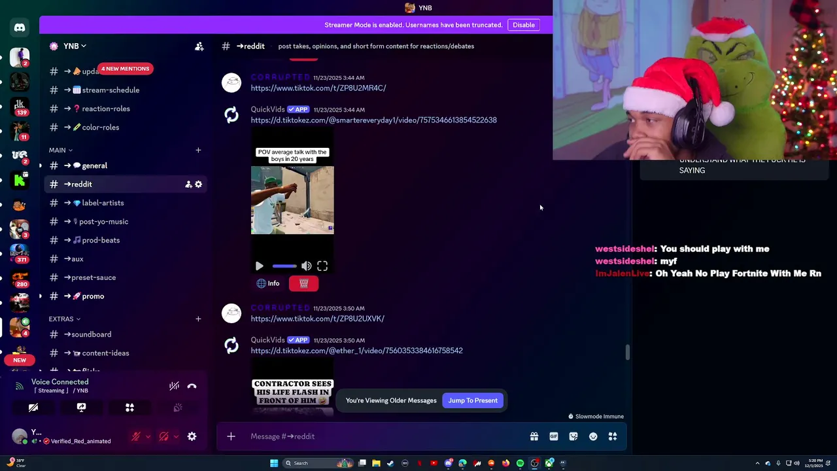Click 4 NEW MENTIONS badge
837x471 pixels.
(126, 69)
